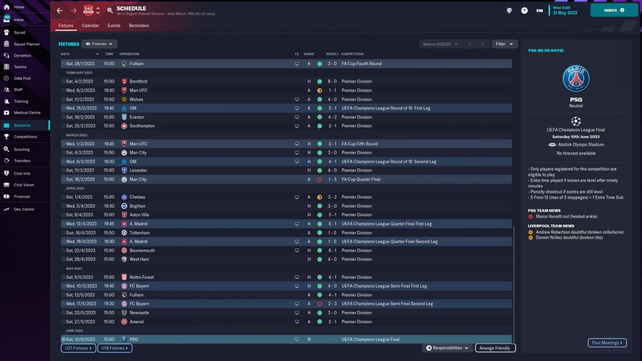This screenshot has width=642, height=361.
Task: Click the search magnifier icon
Action: click(x=110, y=11)
